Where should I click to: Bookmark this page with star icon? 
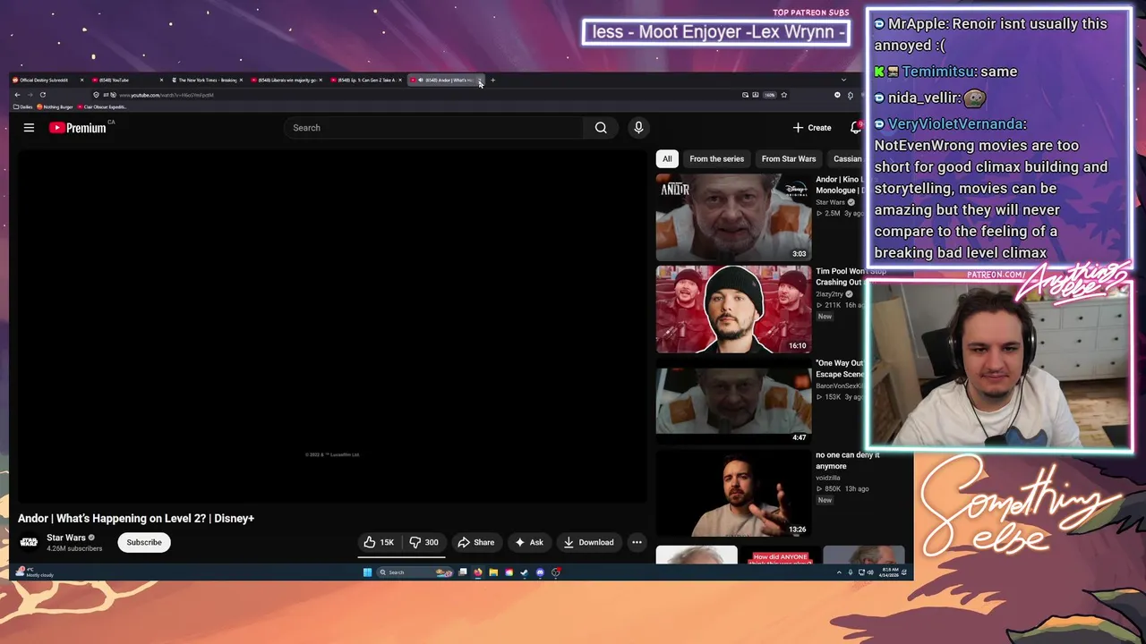pyautogui.click(x=783, y=95)
